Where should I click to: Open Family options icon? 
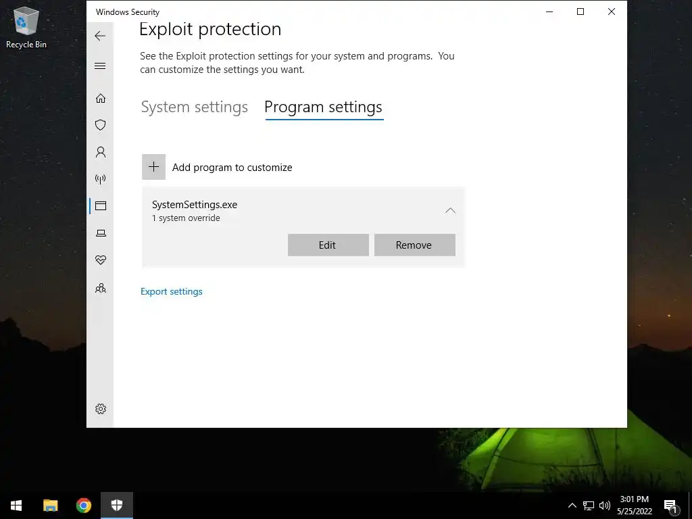point(101,288)
